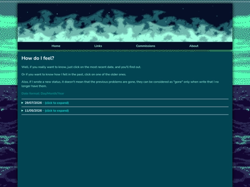Image resolution: width=250 pixels, height=187 pixels.
Task: Click the 'How do I feel?' heading
Action: click(x=38, y=58)
